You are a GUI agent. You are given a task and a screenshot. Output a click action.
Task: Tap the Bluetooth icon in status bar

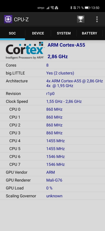[71, 8]
